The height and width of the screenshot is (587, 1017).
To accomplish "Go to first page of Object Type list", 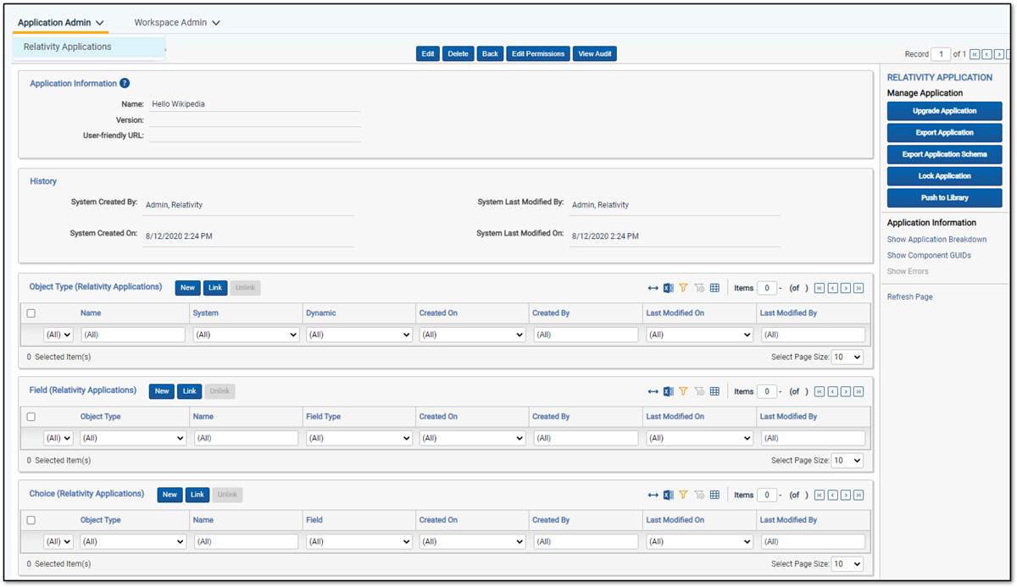I will tap(819, 288).
